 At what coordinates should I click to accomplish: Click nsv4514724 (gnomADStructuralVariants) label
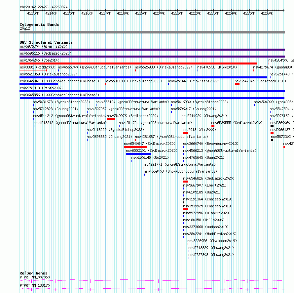point(155,123)
